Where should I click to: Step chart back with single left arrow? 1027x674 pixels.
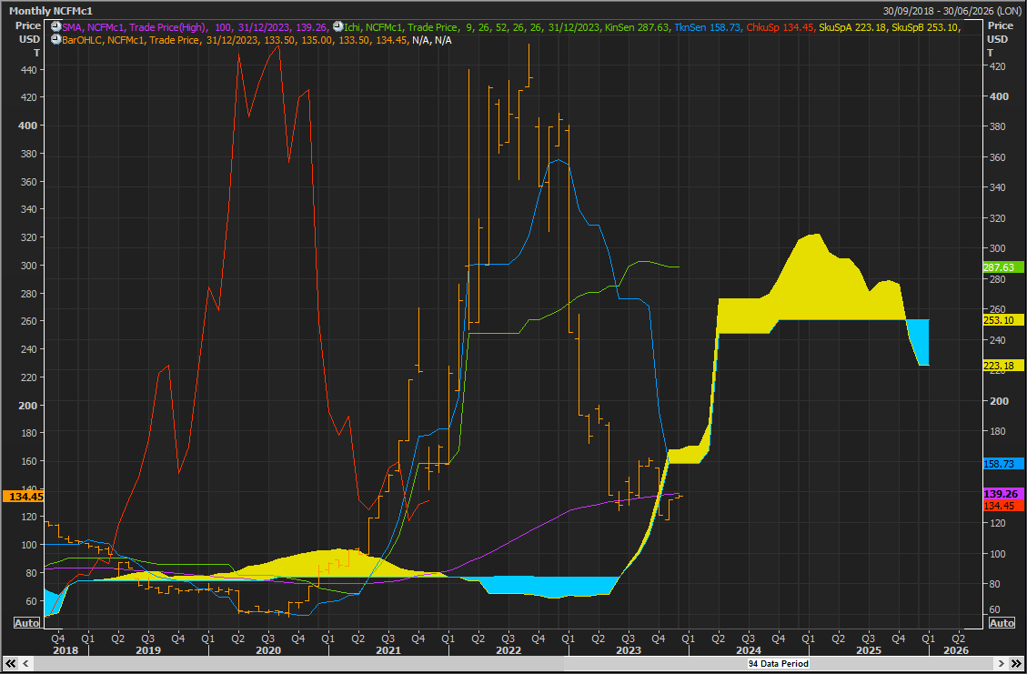click(25, 663)
